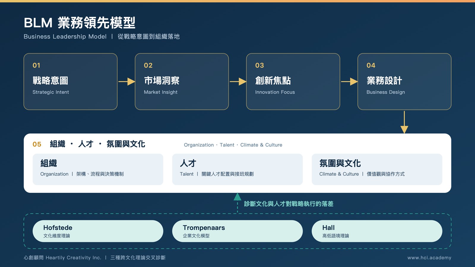This screenshot has height=267, width=475.
Task: Click the subtitle text Business Leadership Model
Action: coord(65,36)
